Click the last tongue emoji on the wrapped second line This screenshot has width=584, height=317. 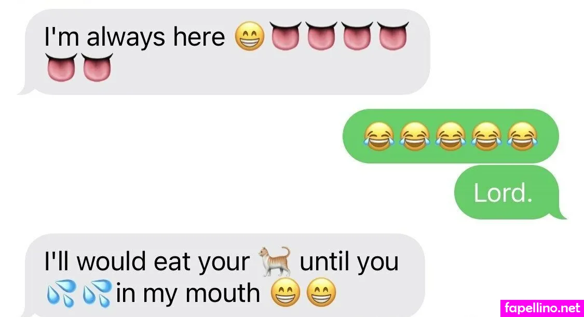point(97,67)
